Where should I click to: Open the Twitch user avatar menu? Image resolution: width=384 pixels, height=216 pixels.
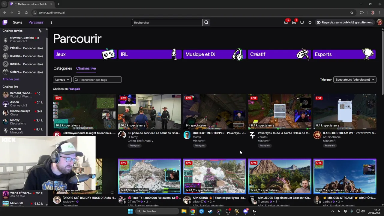tap(379, 22)
